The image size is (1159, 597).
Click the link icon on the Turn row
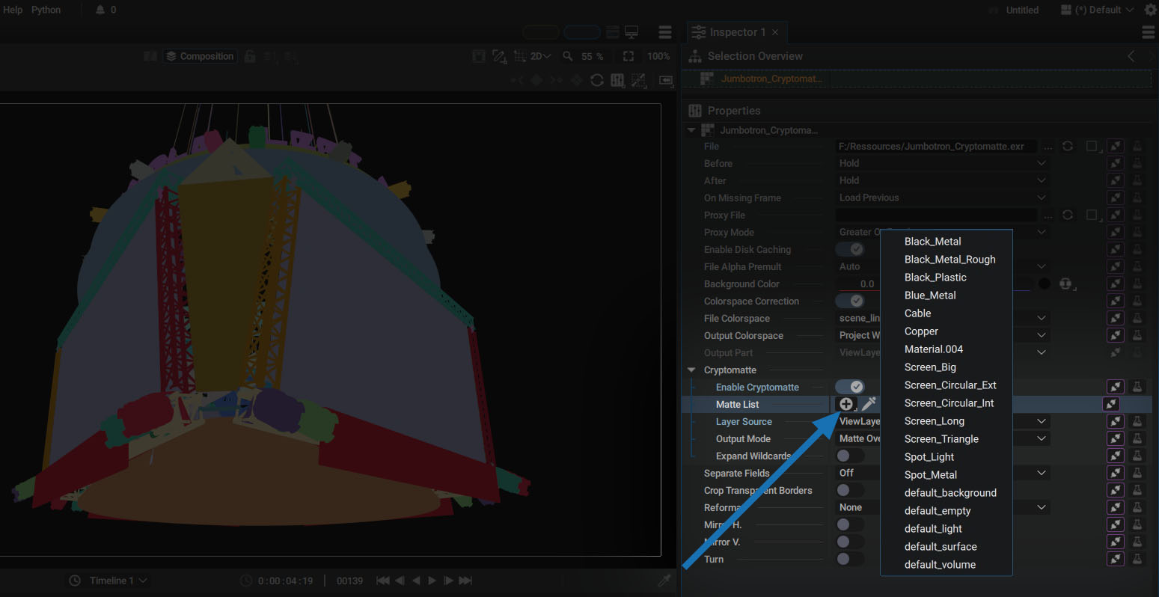pos(1116,559)
